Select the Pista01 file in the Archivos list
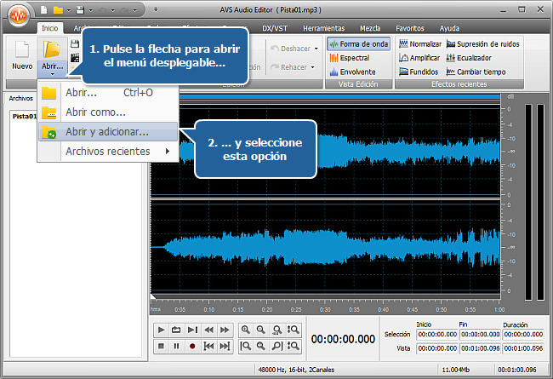Image resolution: width=553 pixels, height=379 pixels. [x=25, y=116]
